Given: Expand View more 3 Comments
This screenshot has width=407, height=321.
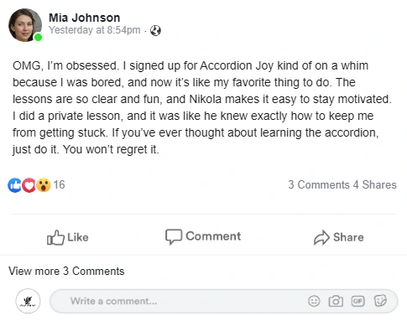Looking at the screenshot, I should pos(66,271).
